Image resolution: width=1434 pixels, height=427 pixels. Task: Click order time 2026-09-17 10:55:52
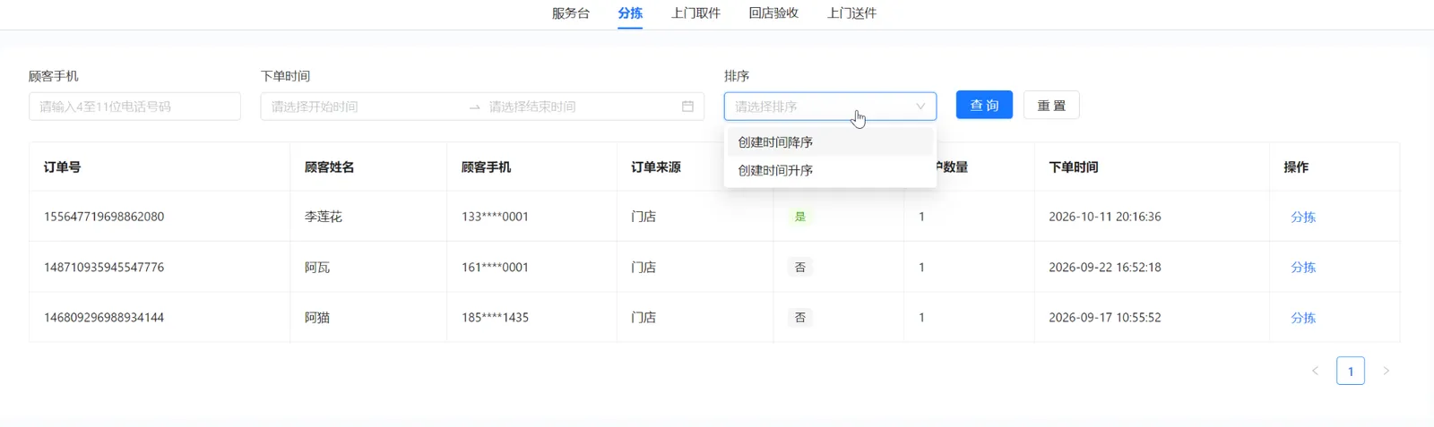click(x=1105, y=317)
